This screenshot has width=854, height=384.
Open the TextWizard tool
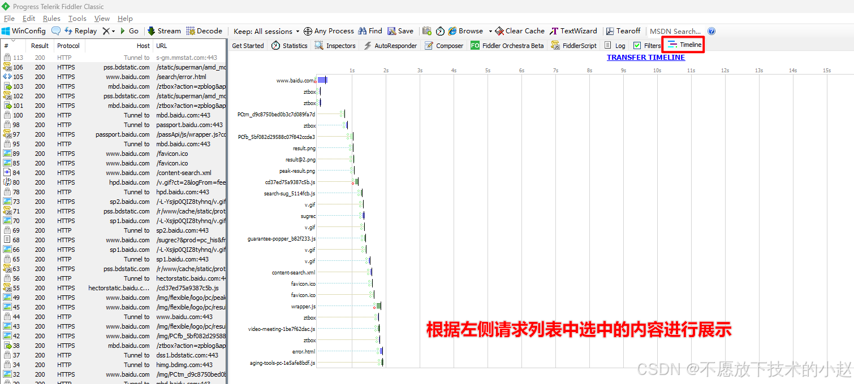tap(573, 31)
